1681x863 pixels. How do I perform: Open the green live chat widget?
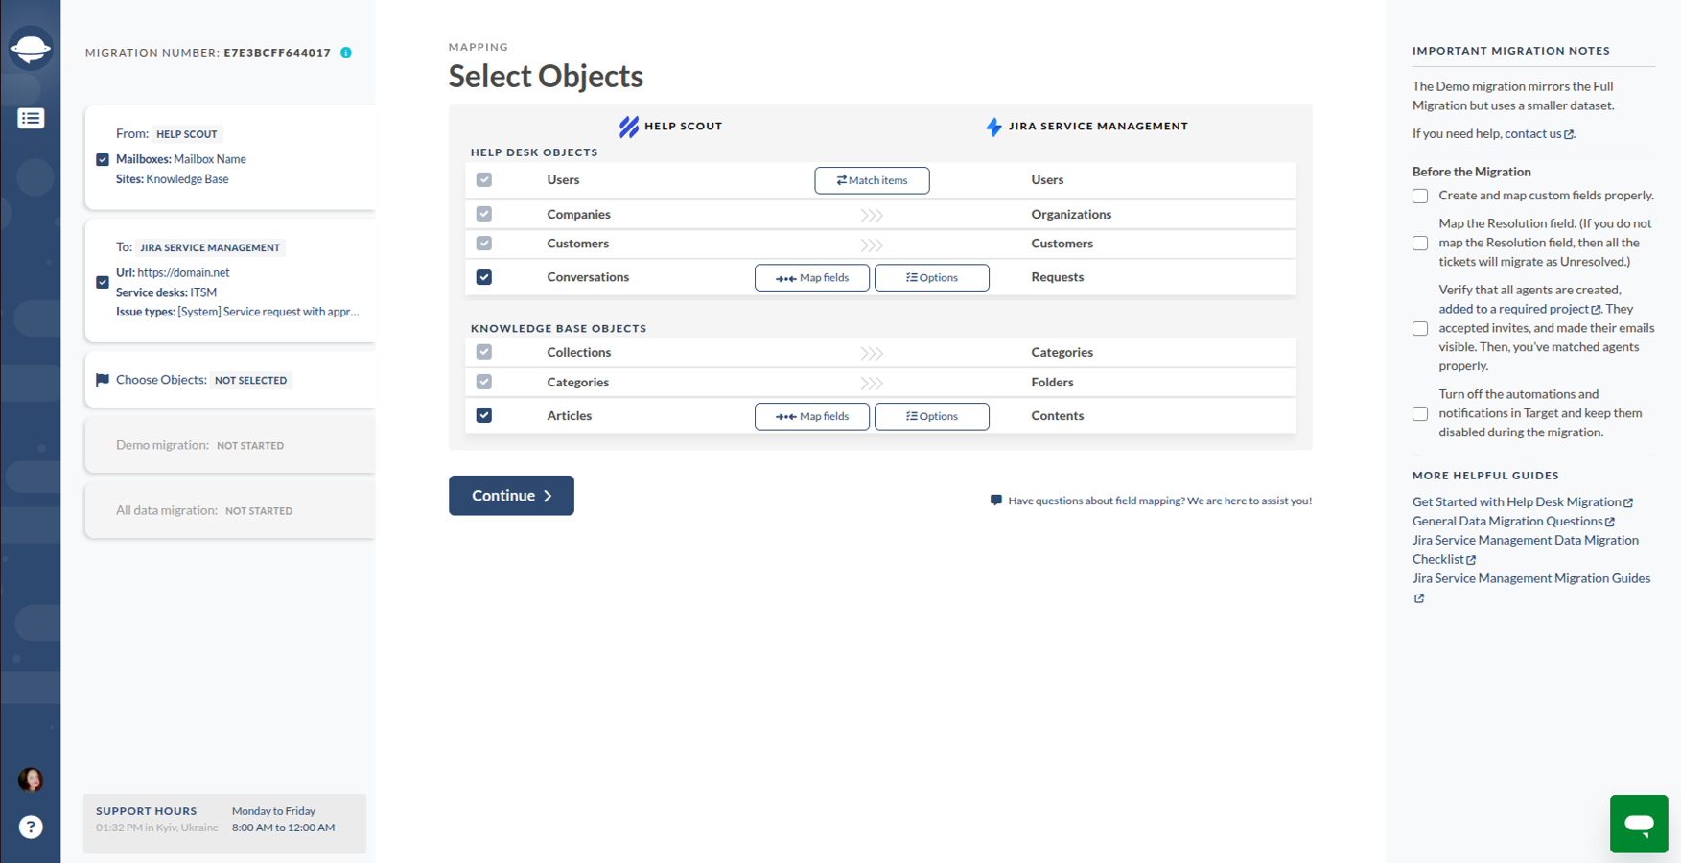(1638, 823)
